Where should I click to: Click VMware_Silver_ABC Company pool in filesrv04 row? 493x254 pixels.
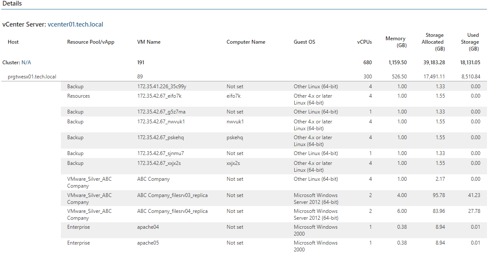coord(89,215)
